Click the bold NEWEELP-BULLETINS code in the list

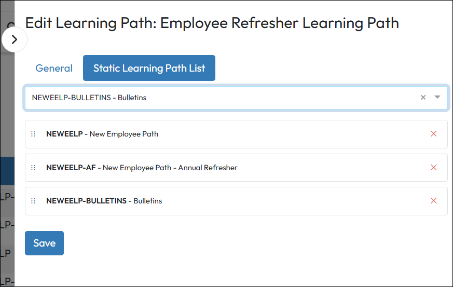86,201
